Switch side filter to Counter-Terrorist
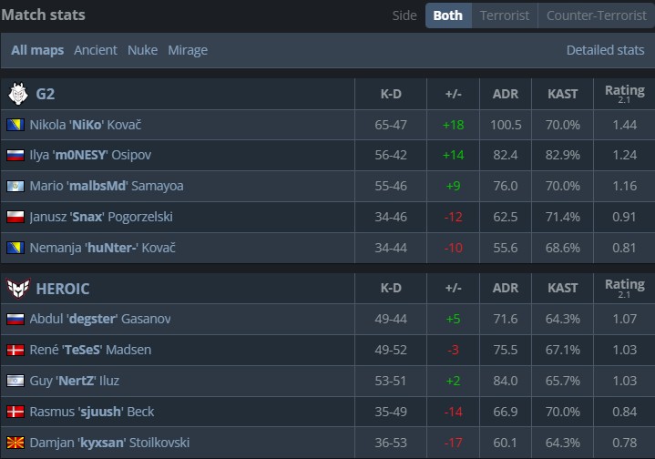The width and height of the screenshot is (655, 459). point(595,15)
